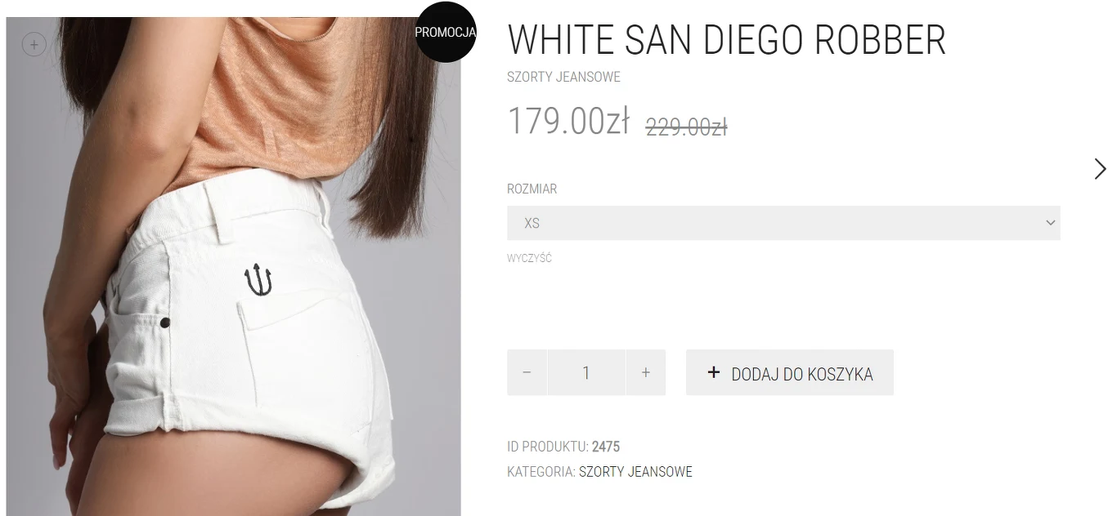Click the ROZMIAR label
This screenshot has width=1117, height=516.
pyautogui.click(x=532, y=189)
